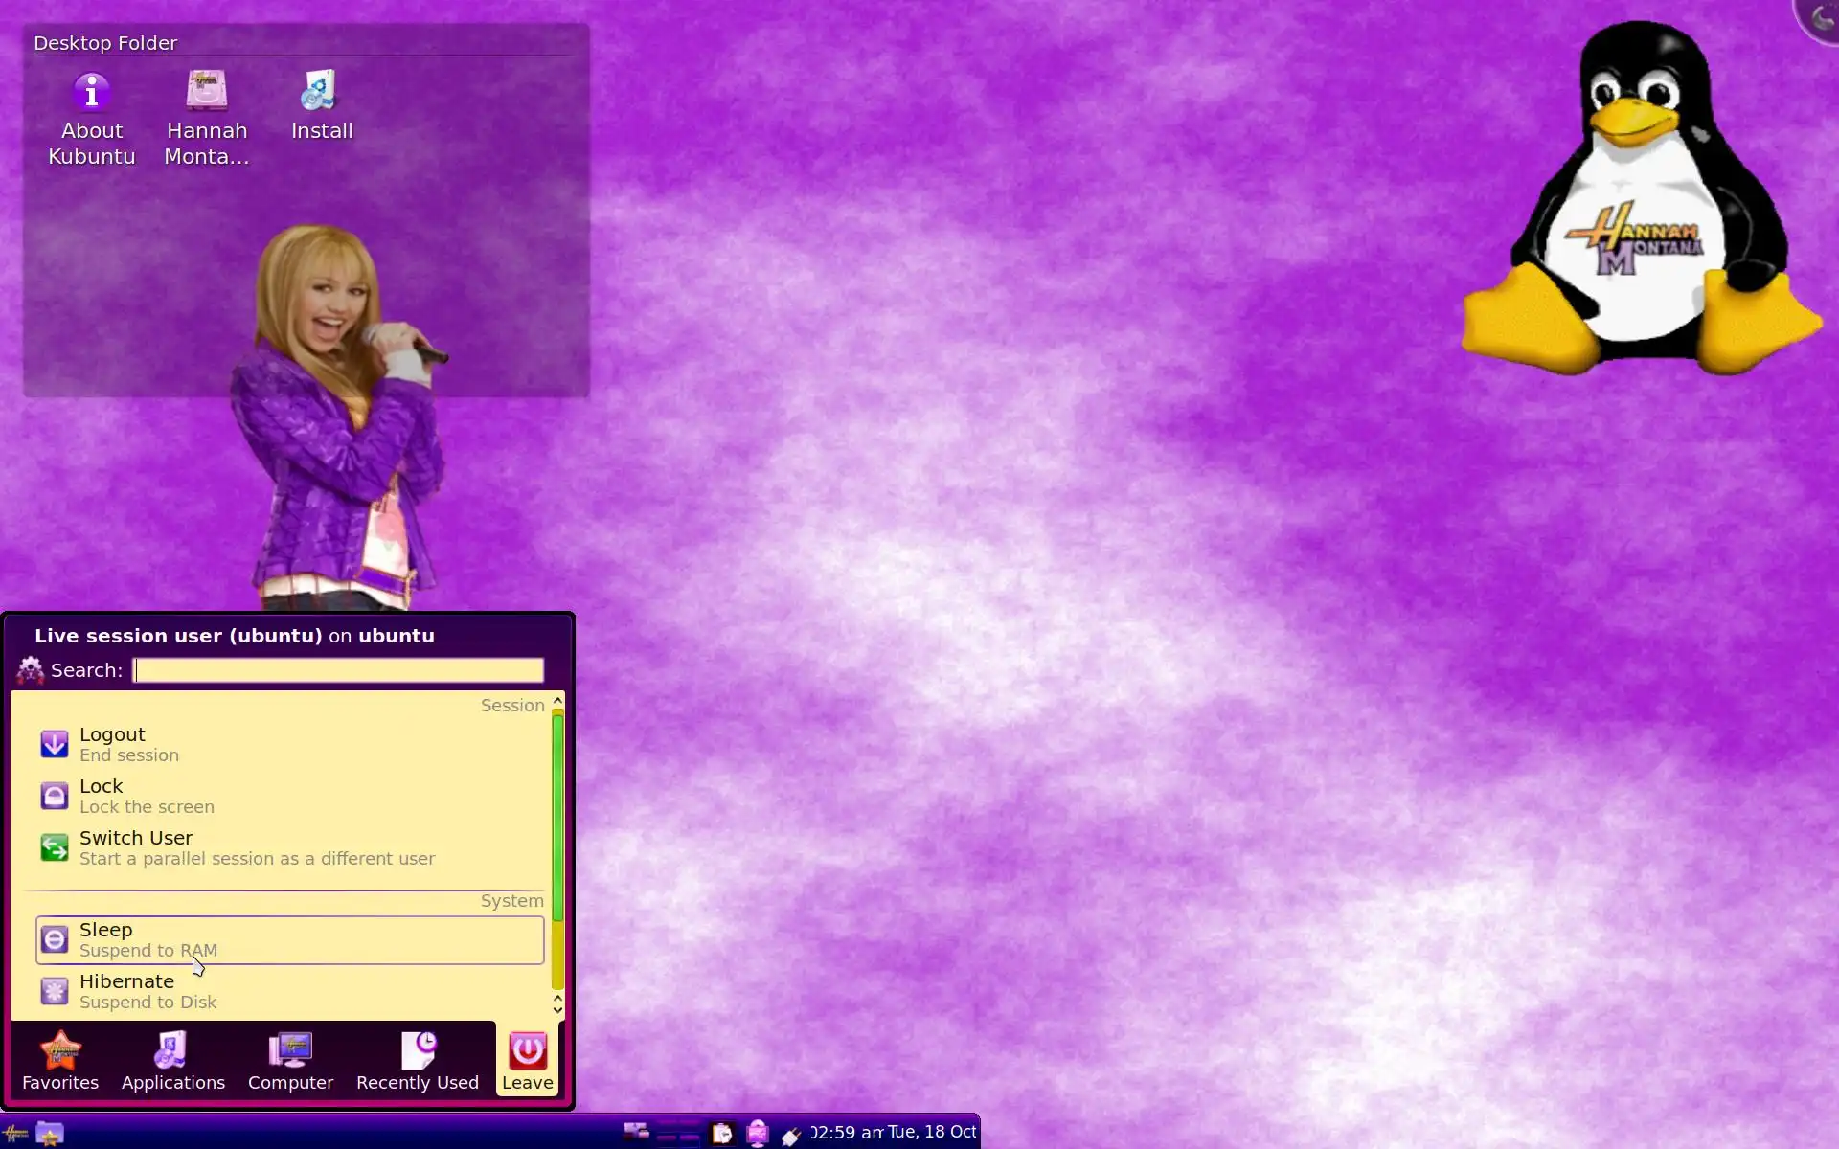Click Hannah Montana launcher button on taskbar
The width and height of the screenshot is (1839, 1149).
coord(15,1134)
